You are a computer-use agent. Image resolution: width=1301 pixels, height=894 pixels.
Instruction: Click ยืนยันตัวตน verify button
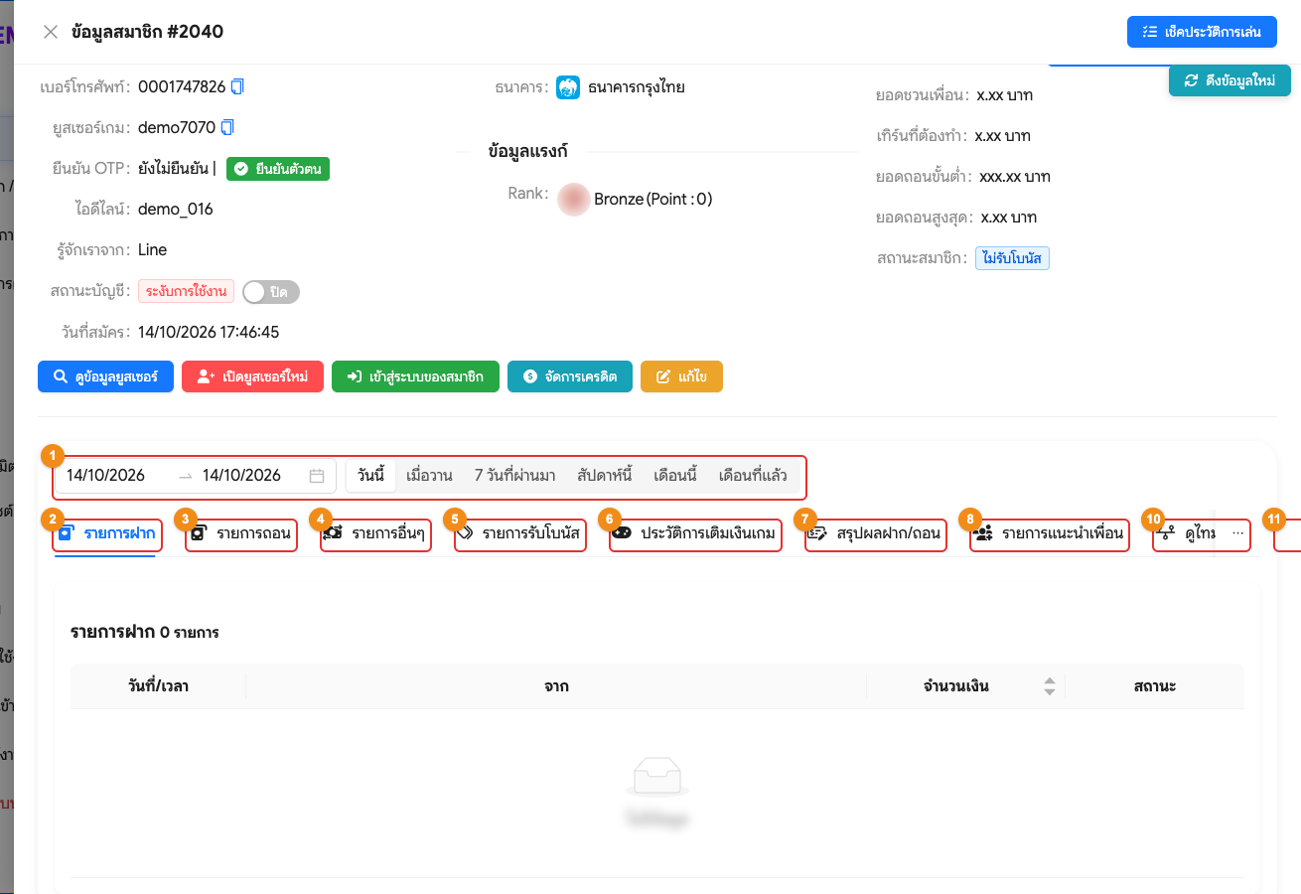278,169
